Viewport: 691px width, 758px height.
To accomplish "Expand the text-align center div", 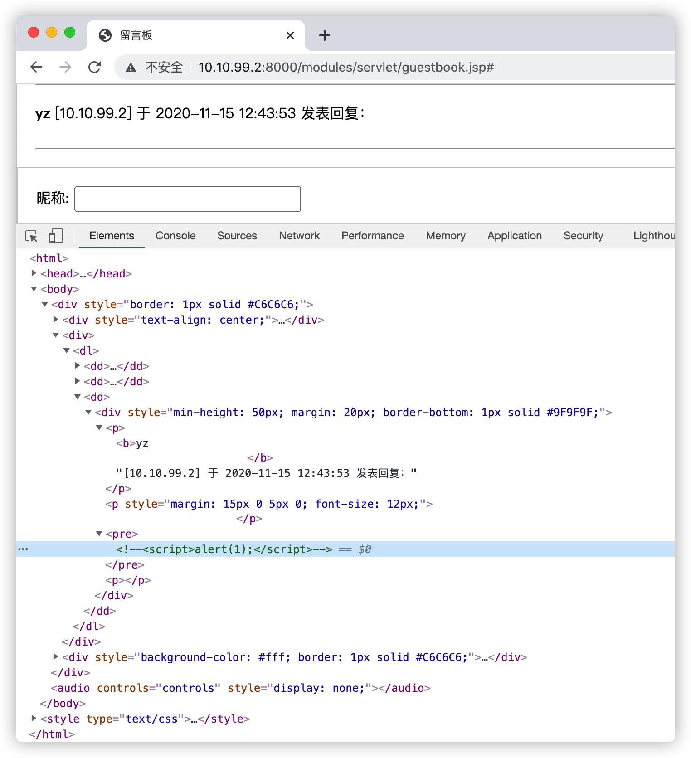I will (x=56, y=319).
